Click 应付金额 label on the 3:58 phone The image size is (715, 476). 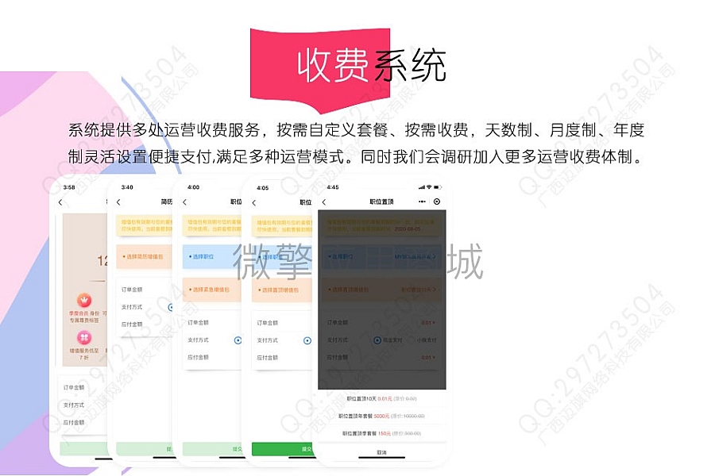[x=74, y=422]
